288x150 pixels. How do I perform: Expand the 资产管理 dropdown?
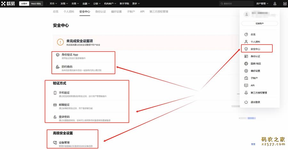click(262, 4)
